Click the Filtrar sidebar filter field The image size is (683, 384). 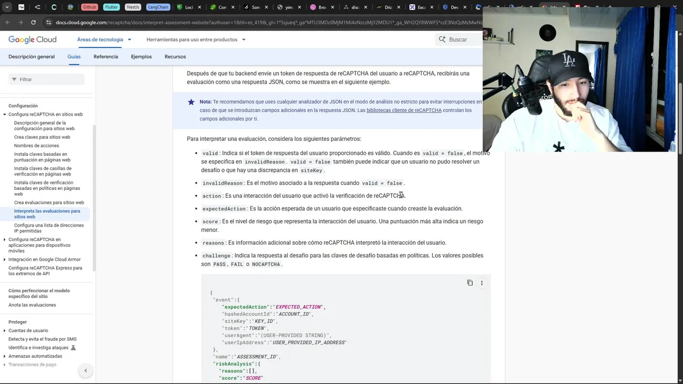coord(46,79)
